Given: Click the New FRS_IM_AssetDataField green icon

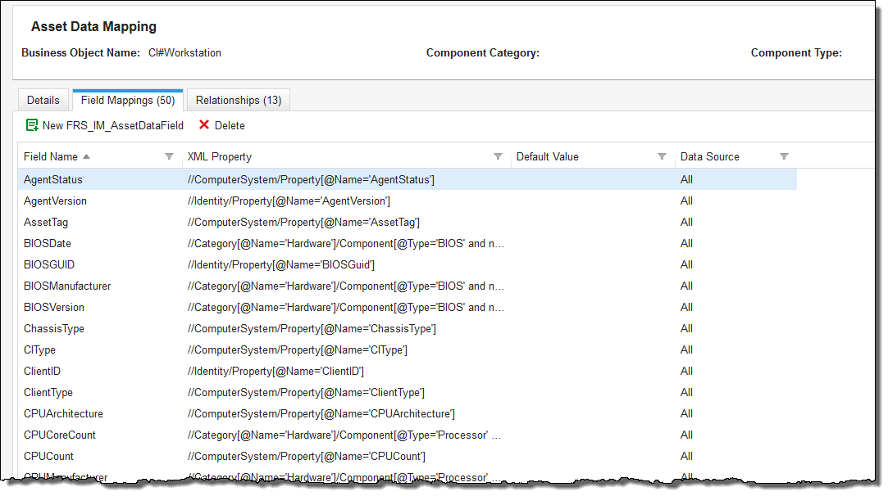Looking at the screenshot, I should (32, 125).
